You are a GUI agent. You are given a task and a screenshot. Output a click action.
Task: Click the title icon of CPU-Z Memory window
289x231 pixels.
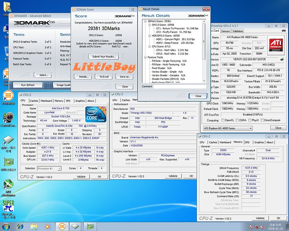click(x=199, y=136)
